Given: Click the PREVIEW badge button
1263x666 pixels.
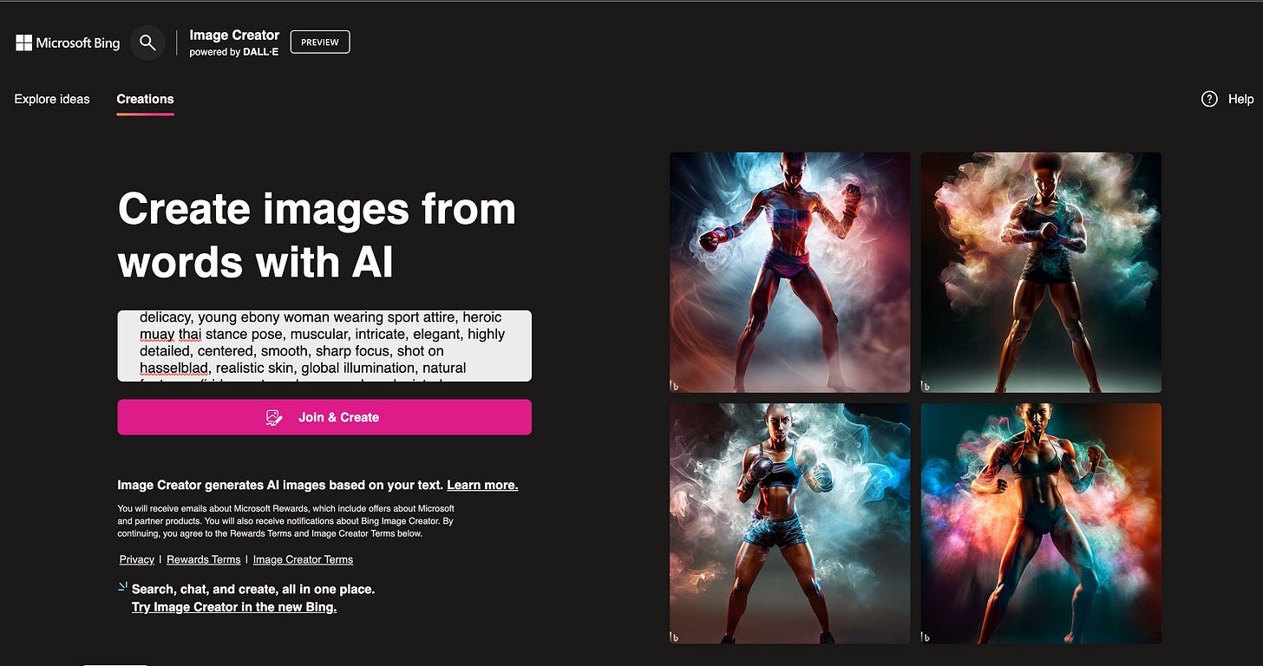Looking at the screenshot, I should [x=320, y=42].
